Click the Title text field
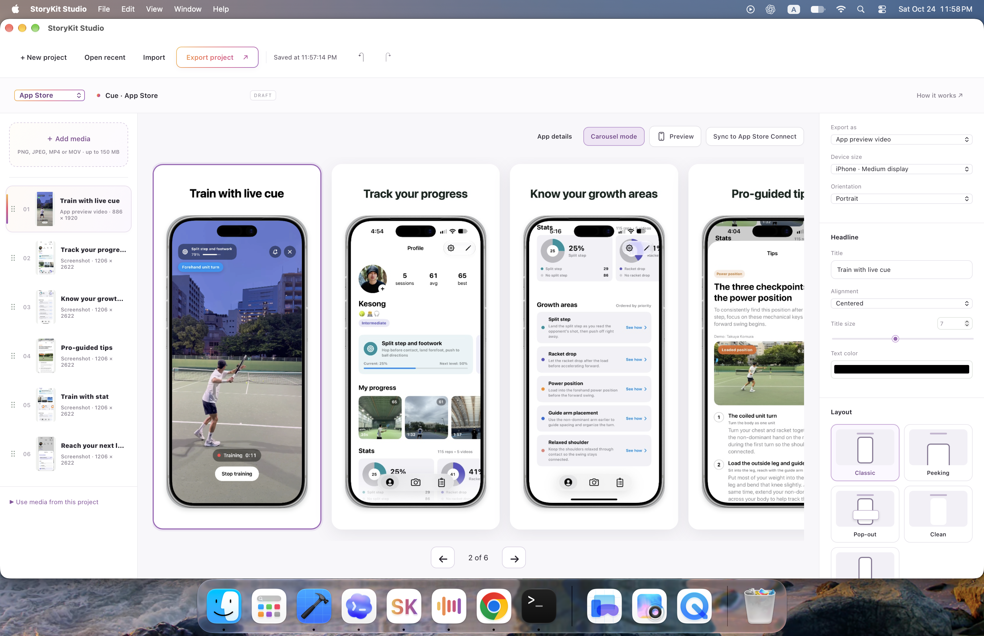Viewport: 984px width, 636px height. (901, 270)
